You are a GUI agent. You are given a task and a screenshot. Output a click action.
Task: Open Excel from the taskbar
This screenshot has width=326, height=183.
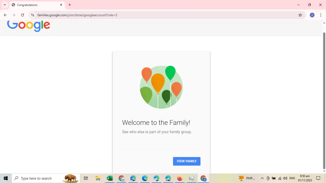[110, 178]
